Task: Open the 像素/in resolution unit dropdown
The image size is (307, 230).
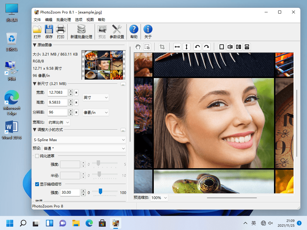Action: pos(96,113)
